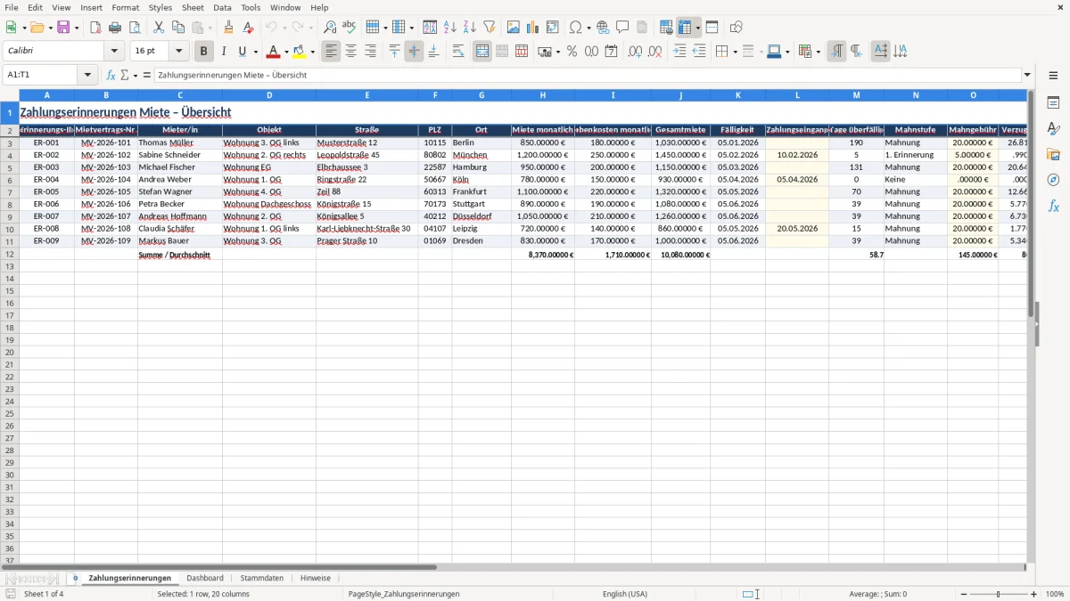Image resolution: width=1070 pixels, height=601 pixels.
Task: Toggle Italic formatting
Action: point(223,52)
